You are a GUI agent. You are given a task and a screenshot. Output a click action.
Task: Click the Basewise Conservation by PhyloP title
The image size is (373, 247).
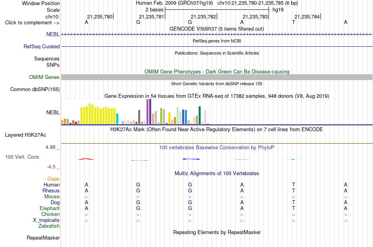[x=216, y=148]
